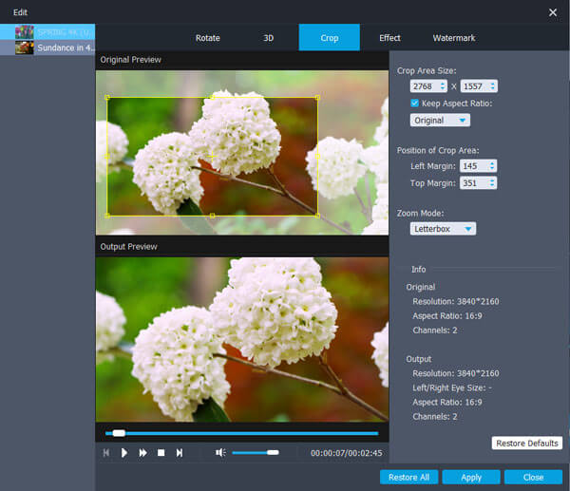This screenshot has height=491, width=570.
Task: Select the crop frame's bottom-right corner handle
Action: (317, 216)
